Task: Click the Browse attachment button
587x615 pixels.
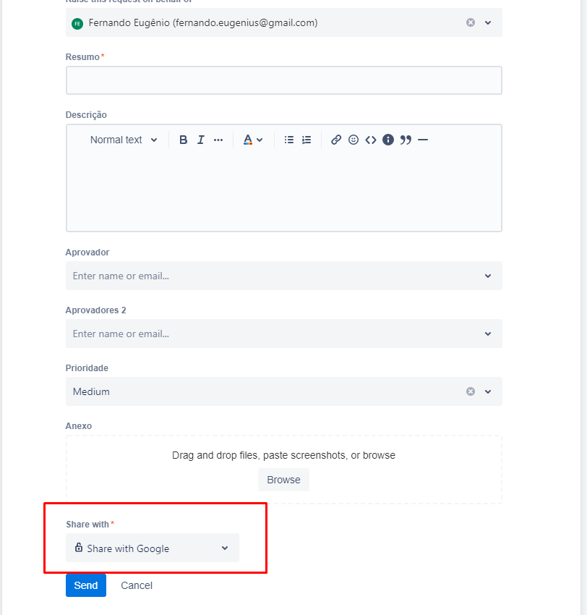Action: (283, 480)
